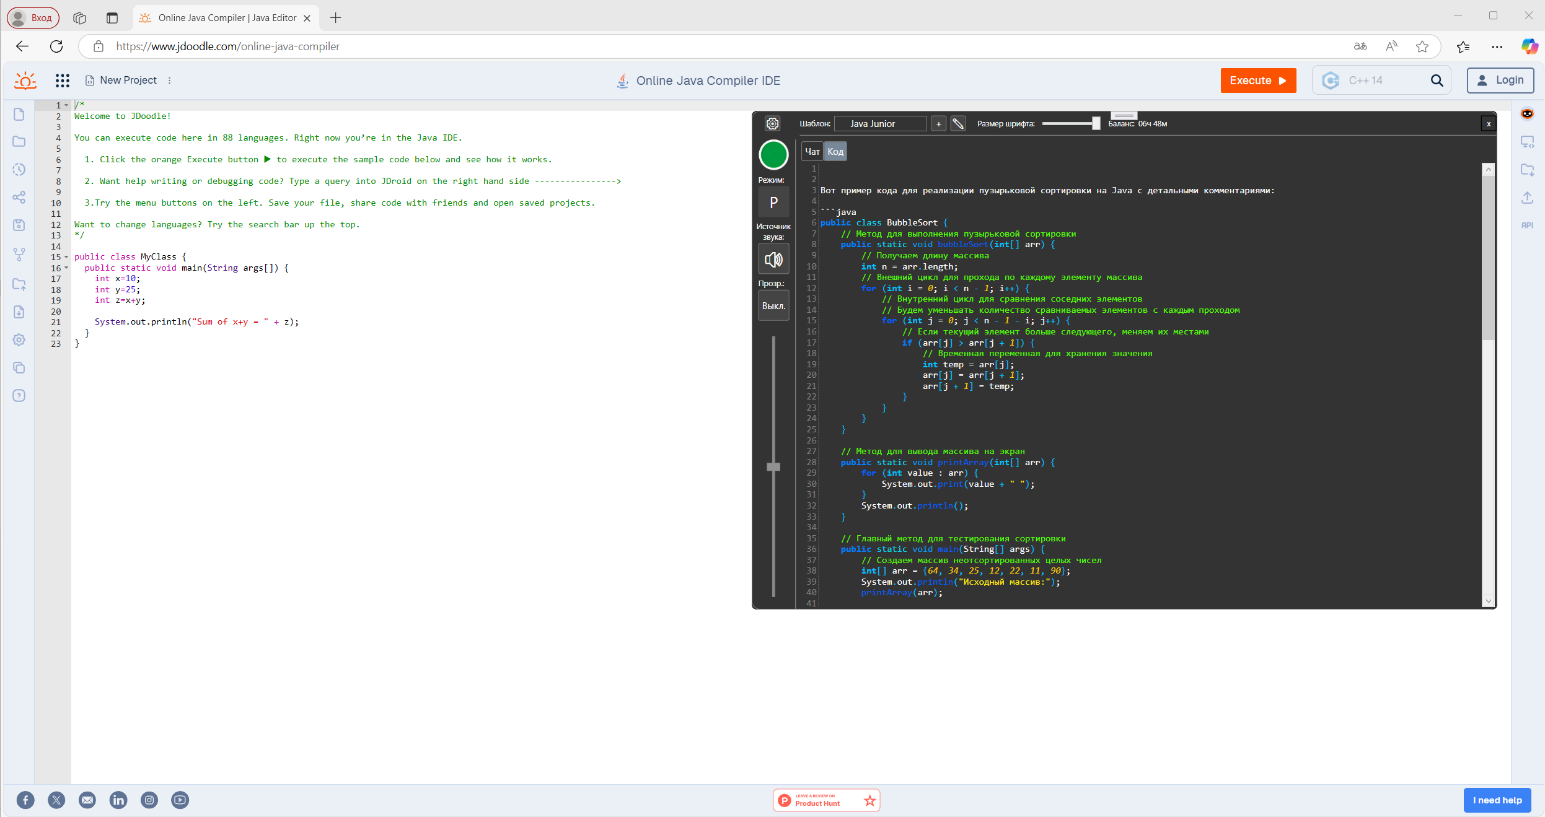Viewport: 1545px width, 817px height.
Task: Open the folder icon in left sidebar
Action: pos(19,141)
